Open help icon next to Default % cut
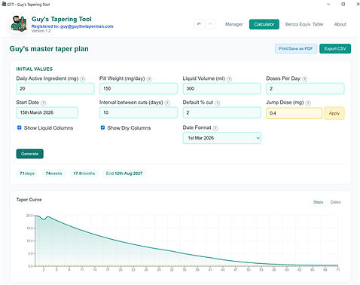Image resolution: width=360 pixels, height=285 pixels. (x=218, y=103)
